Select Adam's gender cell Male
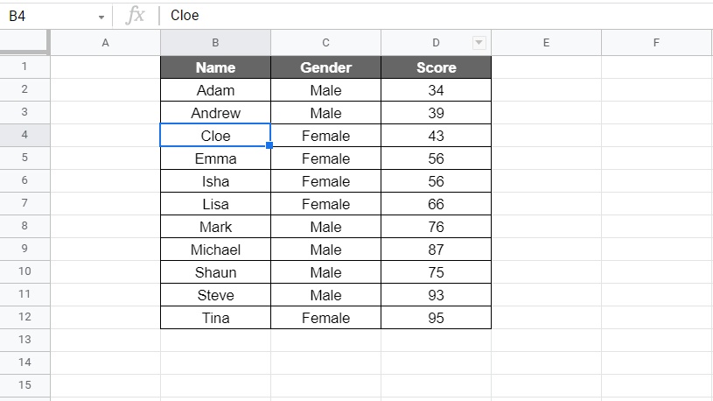The image size is (713, 401). click(x=325, y=90)
